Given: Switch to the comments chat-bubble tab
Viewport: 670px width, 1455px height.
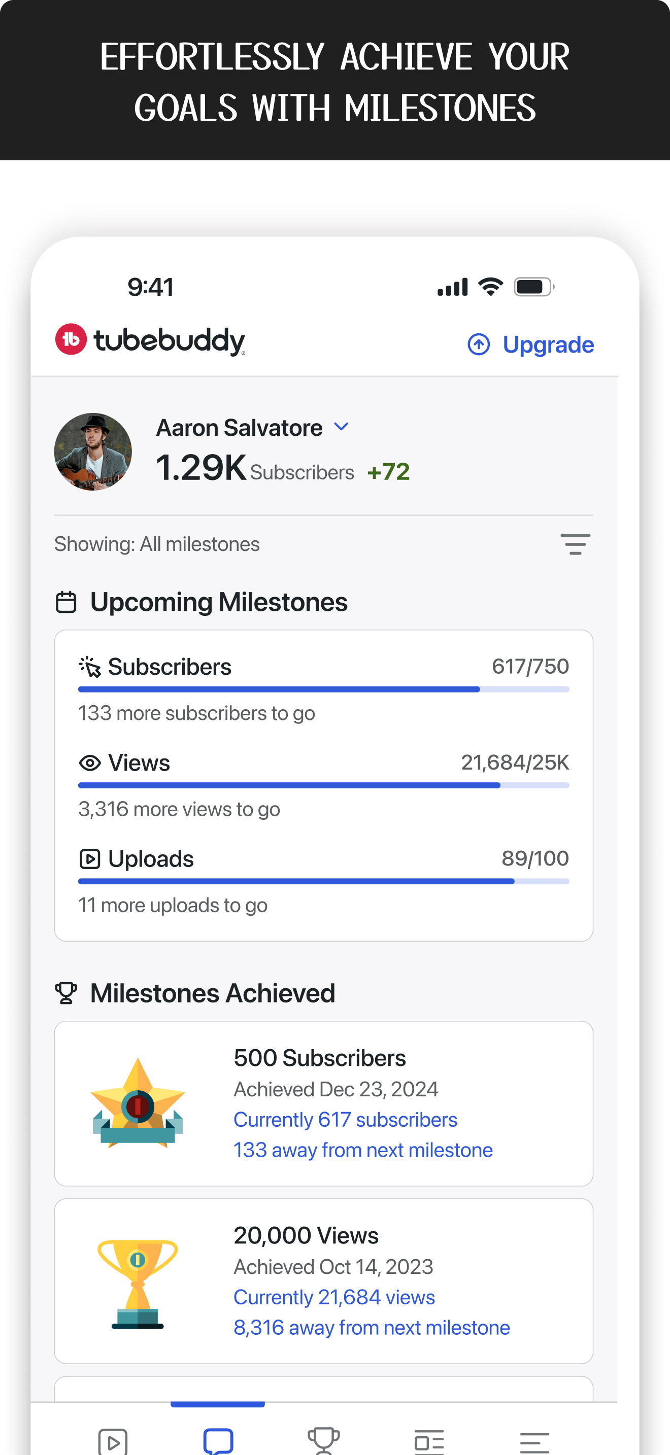Looking at the screenshot, I should tap(218, 1441).
